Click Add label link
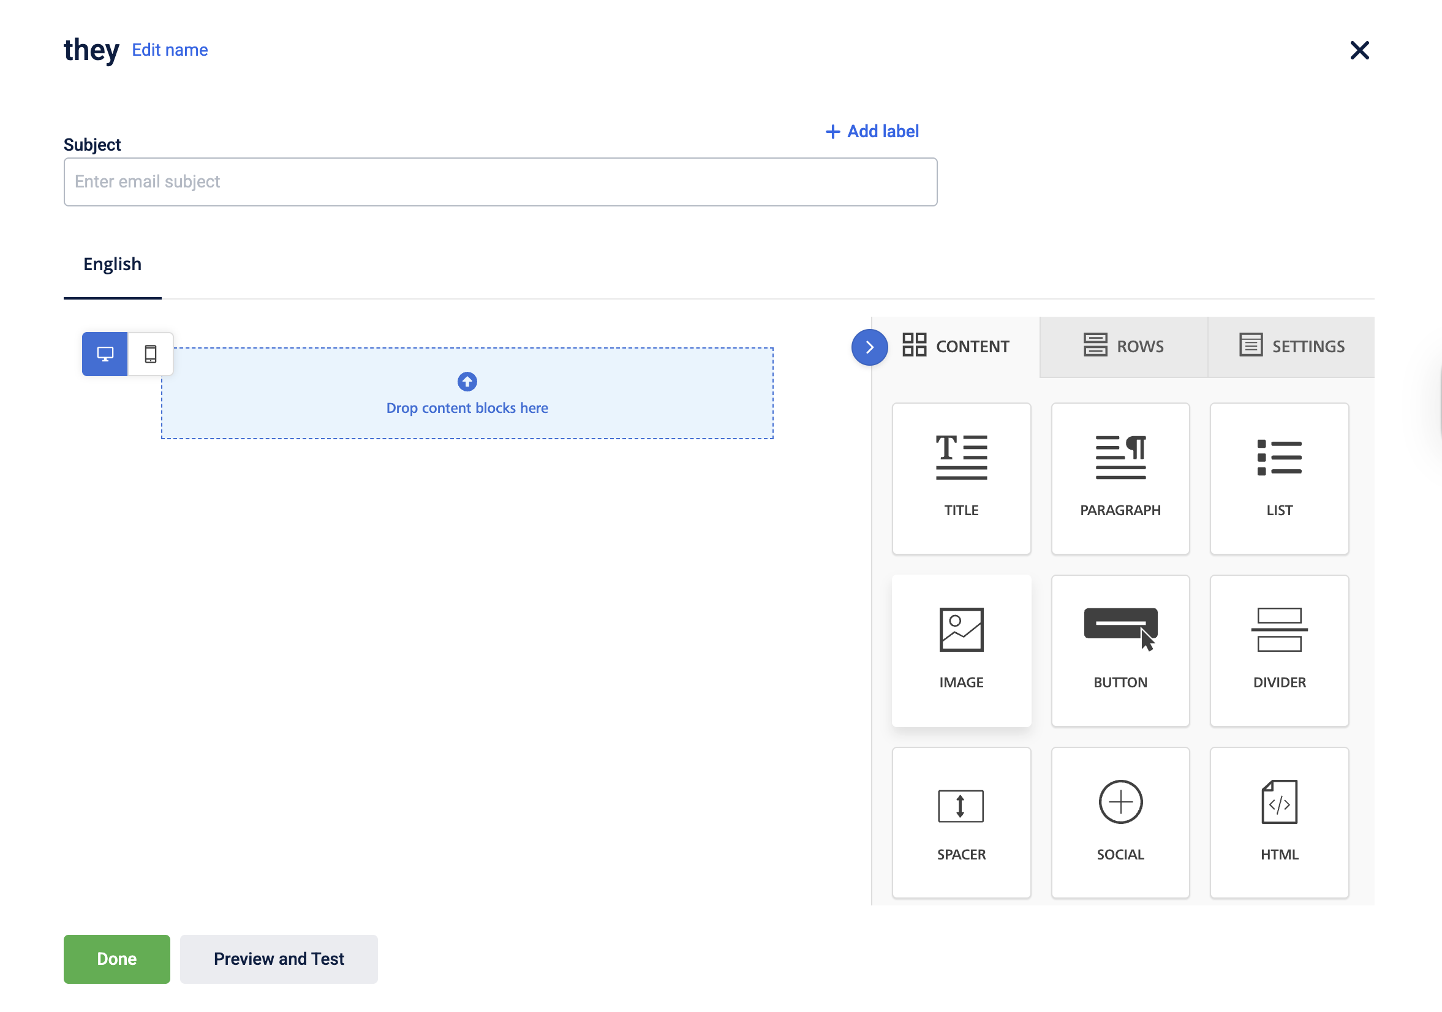 pyautogui.click(x=872, y=130)
